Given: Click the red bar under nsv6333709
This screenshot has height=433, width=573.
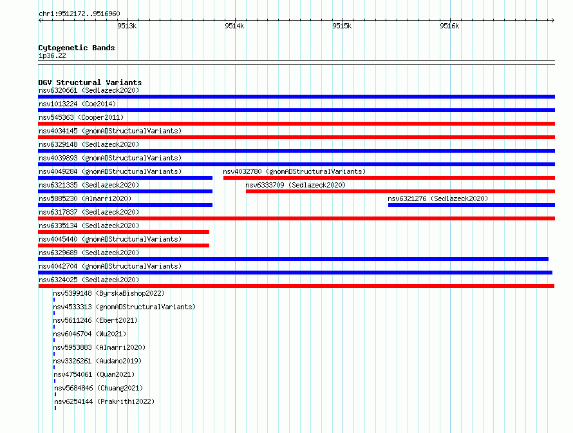Looking at the screenshot, I should pos(400,191).
